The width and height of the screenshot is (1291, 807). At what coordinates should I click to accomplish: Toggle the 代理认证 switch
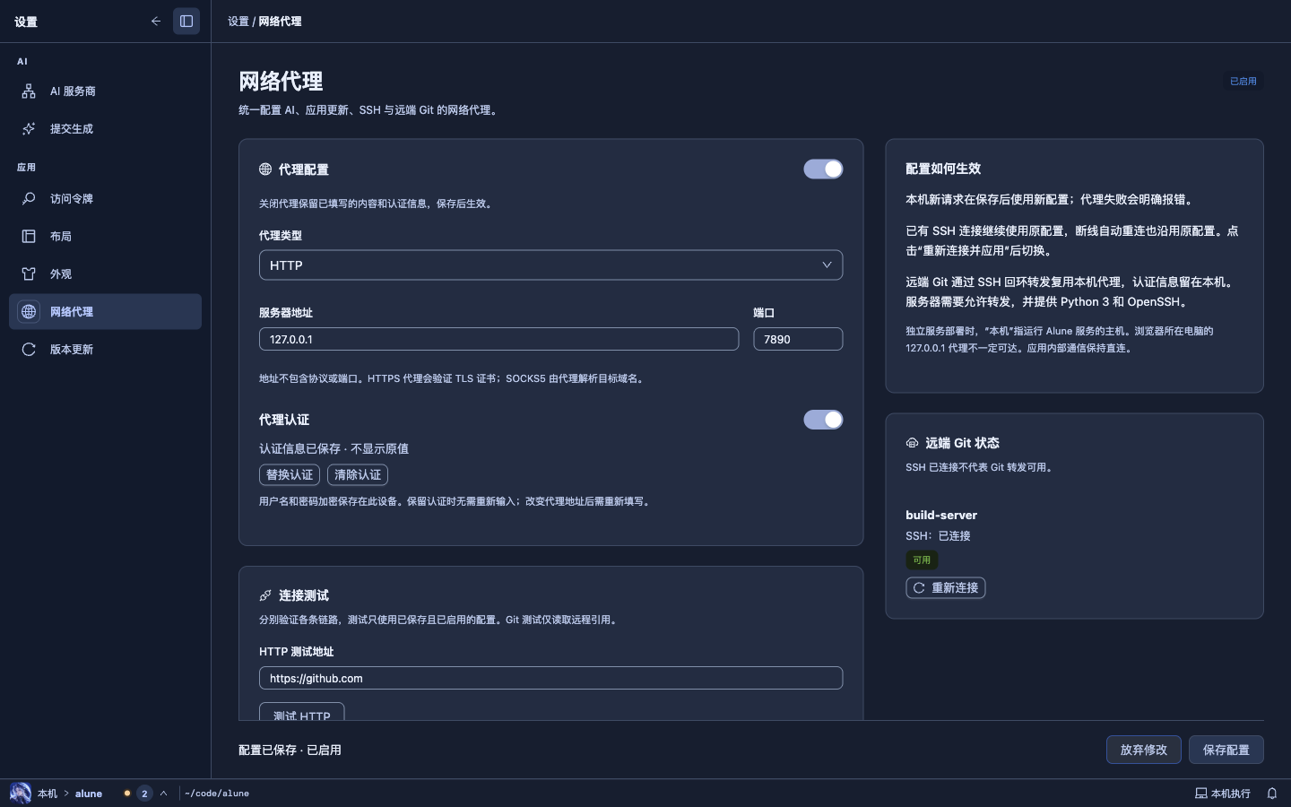(x=823, y=420)
